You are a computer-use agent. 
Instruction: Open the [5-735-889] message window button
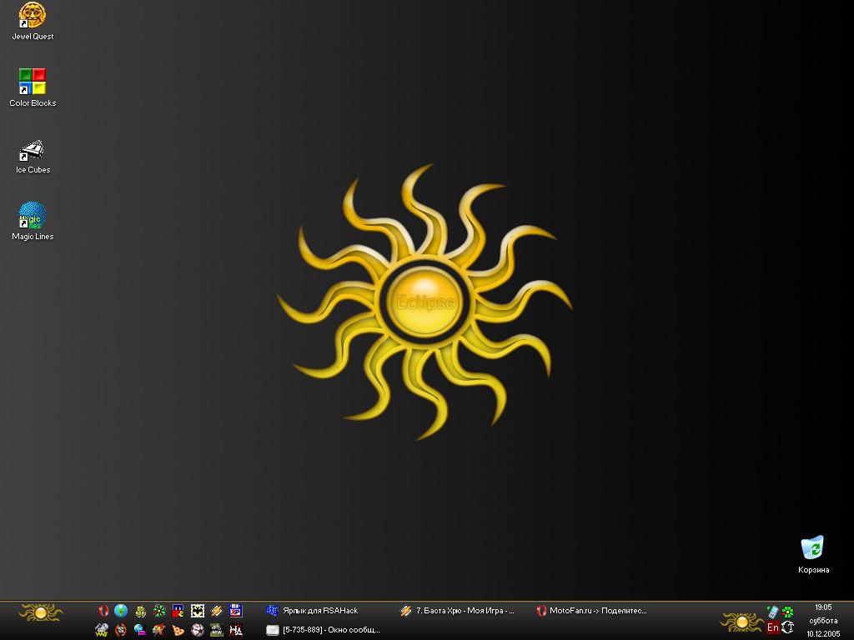(323, 630)
